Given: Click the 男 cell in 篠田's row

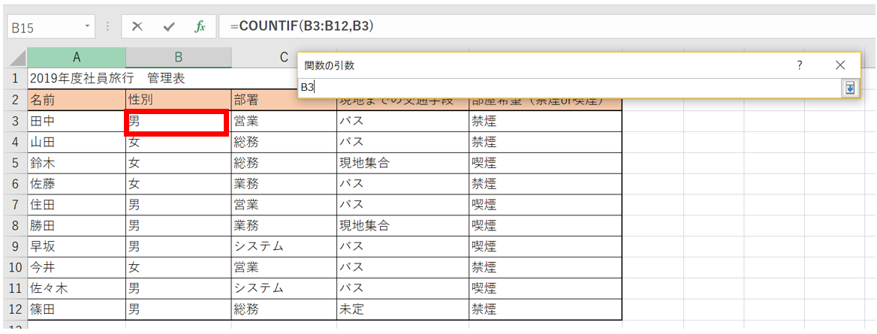Looking at the screenshot, I should point(179,308).
